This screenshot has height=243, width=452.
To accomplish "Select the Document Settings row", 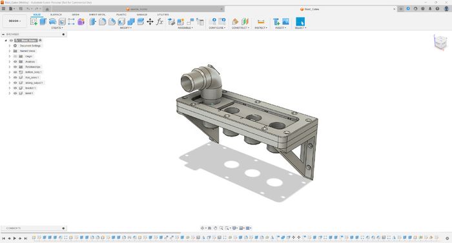I will tap(30, 46).
